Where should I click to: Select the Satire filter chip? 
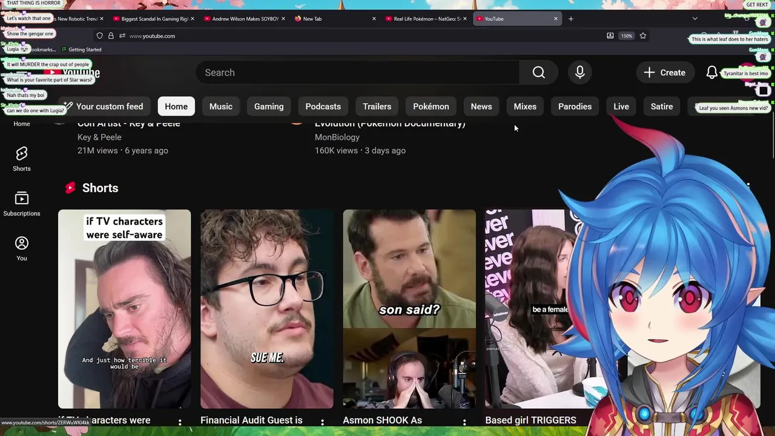point(662,107)
